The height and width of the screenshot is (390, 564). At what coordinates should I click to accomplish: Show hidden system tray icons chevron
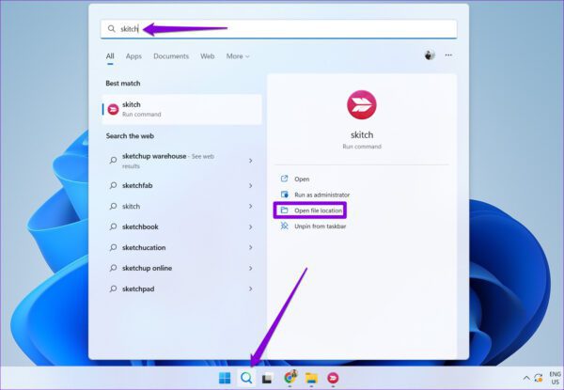tap(525, 378)
